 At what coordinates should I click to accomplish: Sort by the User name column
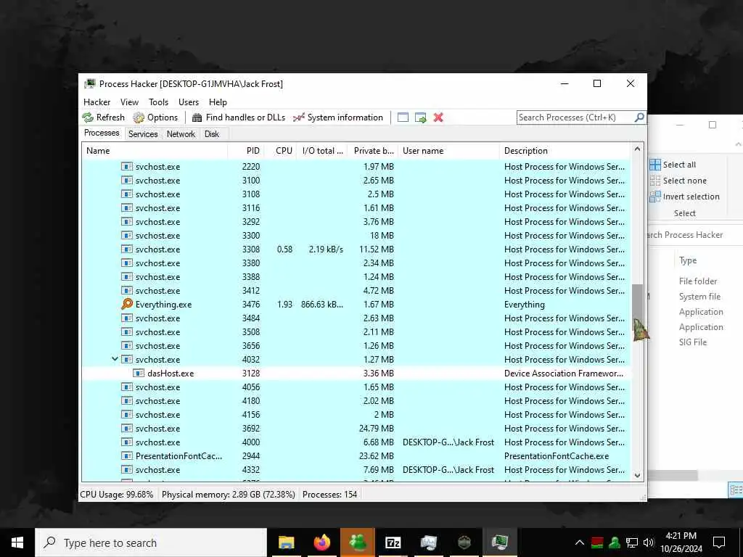tap(448, 151)
